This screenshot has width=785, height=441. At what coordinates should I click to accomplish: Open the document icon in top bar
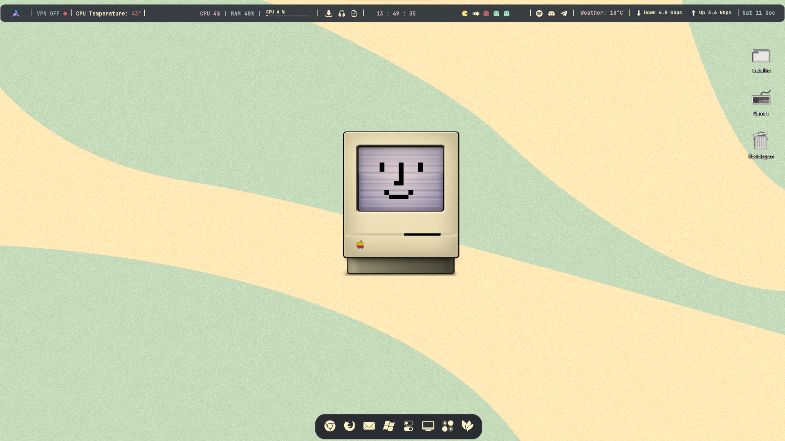pyautogui.click(x=354, y=13)
